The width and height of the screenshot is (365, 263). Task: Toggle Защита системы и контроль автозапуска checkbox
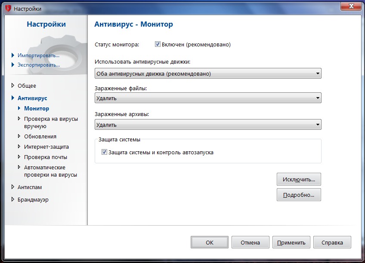[104, 152]
